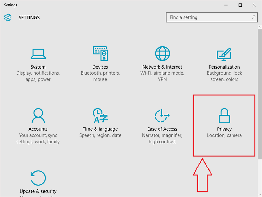
Task: Select the Time & language label
Action: tap(100, 129)
